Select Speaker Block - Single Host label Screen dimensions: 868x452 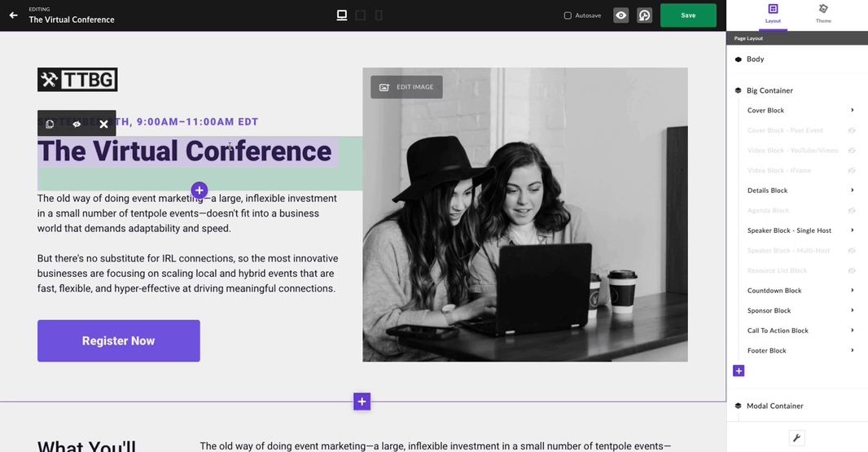point(789,230)
